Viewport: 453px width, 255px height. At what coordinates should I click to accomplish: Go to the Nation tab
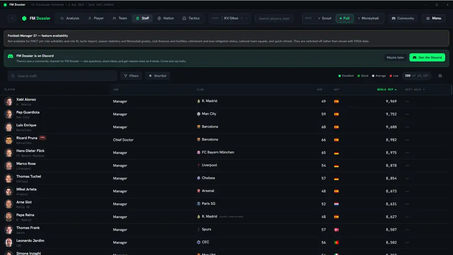coord(166,18)
